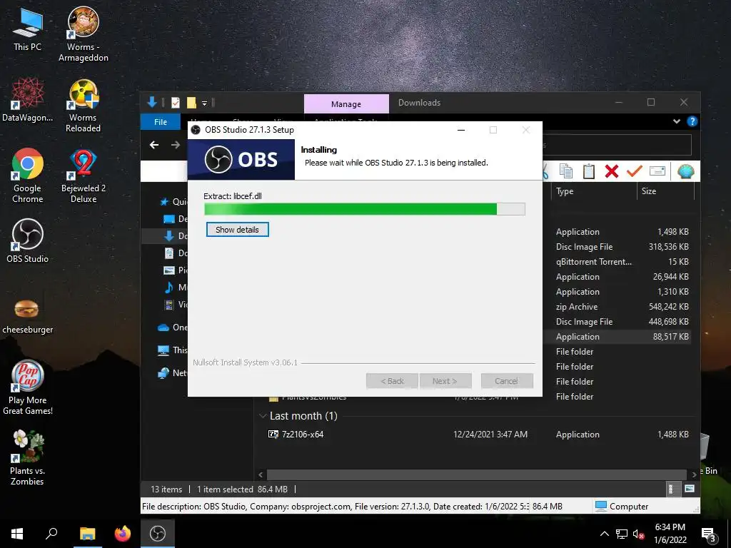Screen dimensions: 731x548
Task: Click the OBS Studio desktop shortcut
Action: click(x=28, y=240)
